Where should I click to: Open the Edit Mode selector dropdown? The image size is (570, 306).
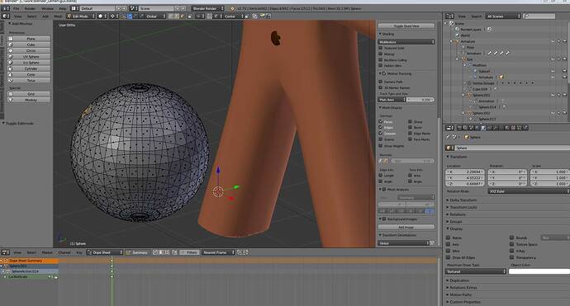81,16
